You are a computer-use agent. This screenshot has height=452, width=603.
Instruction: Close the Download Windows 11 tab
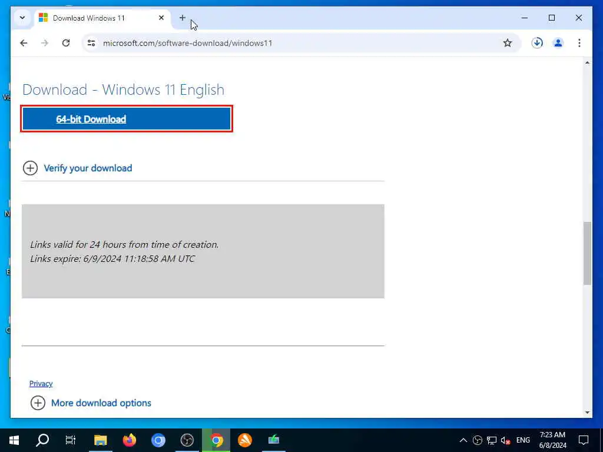tap(161, 18)
